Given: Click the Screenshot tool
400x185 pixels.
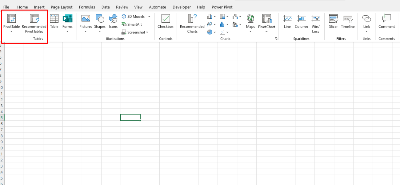Looking at the screenshot, I should tap(134, 32).
